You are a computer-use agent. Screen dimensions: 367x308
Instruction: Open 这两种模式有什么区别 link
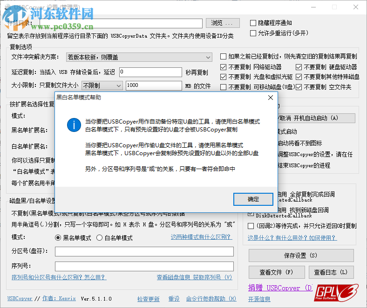(201, 237)
